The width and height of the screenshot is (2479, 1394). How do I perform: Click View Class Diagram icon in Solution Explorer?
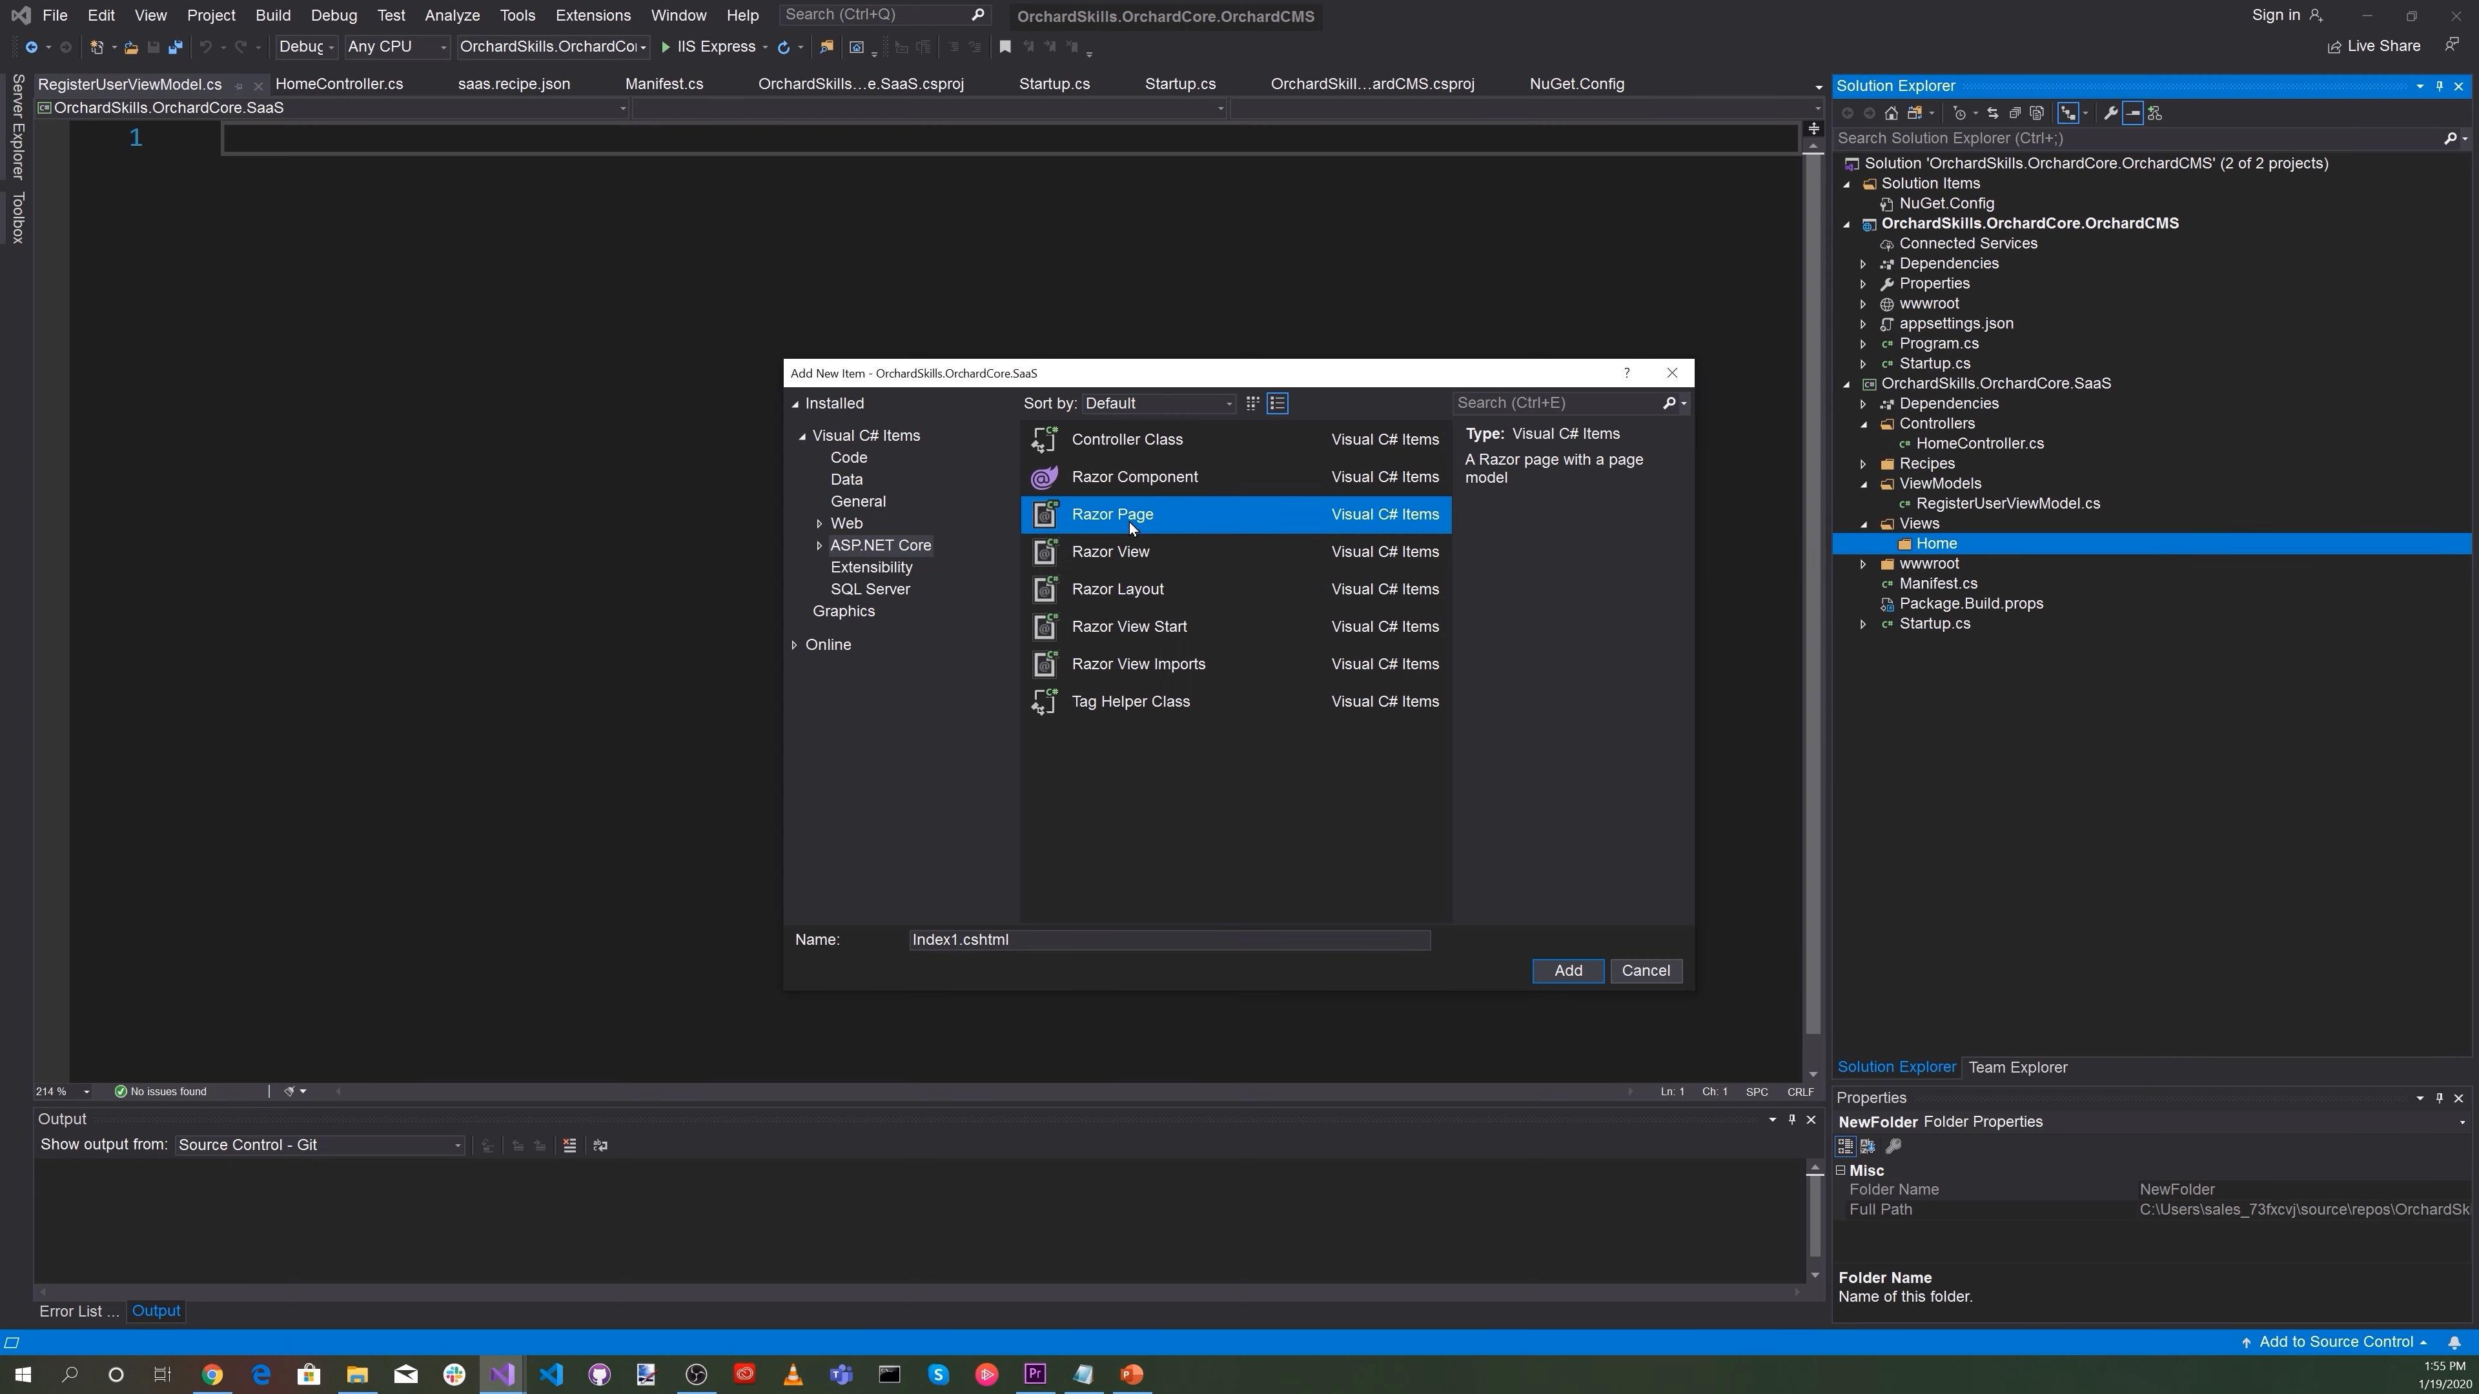coord(2155,114)
